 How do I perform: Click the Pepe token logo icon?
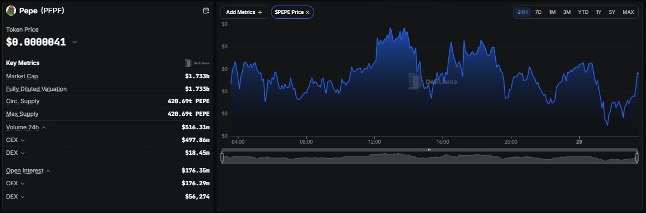(x=11, y=11)
